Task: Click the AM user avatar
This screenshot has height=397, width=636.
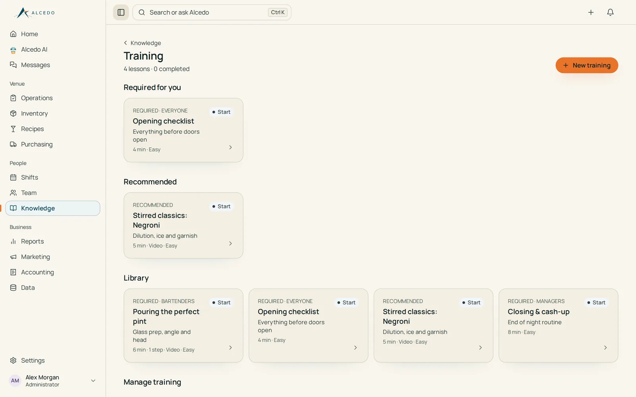Action: (x=15, y=381)
